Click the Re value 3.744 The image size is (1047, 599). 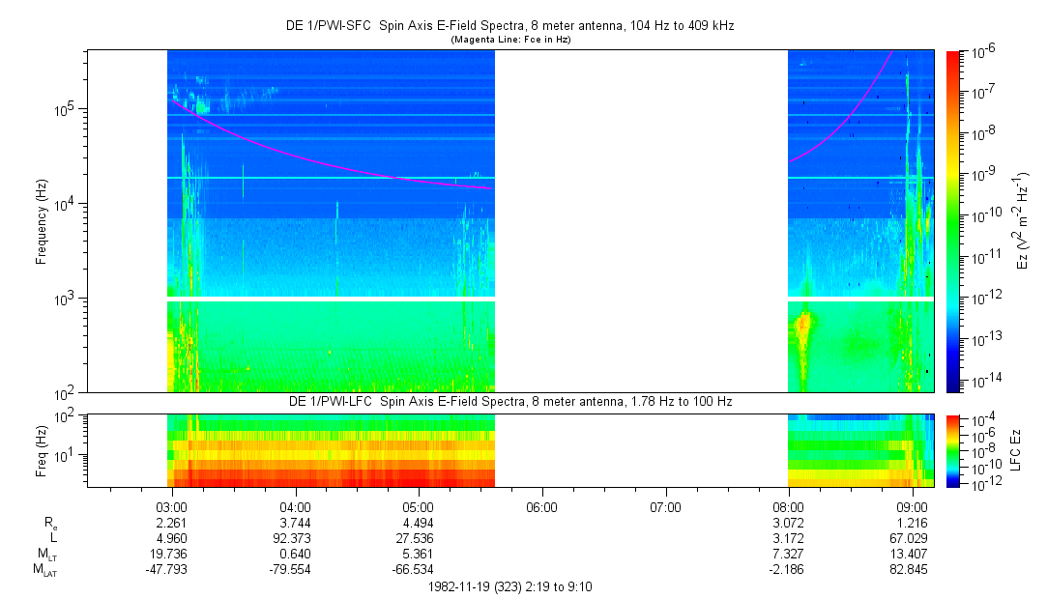coord(295,523)
